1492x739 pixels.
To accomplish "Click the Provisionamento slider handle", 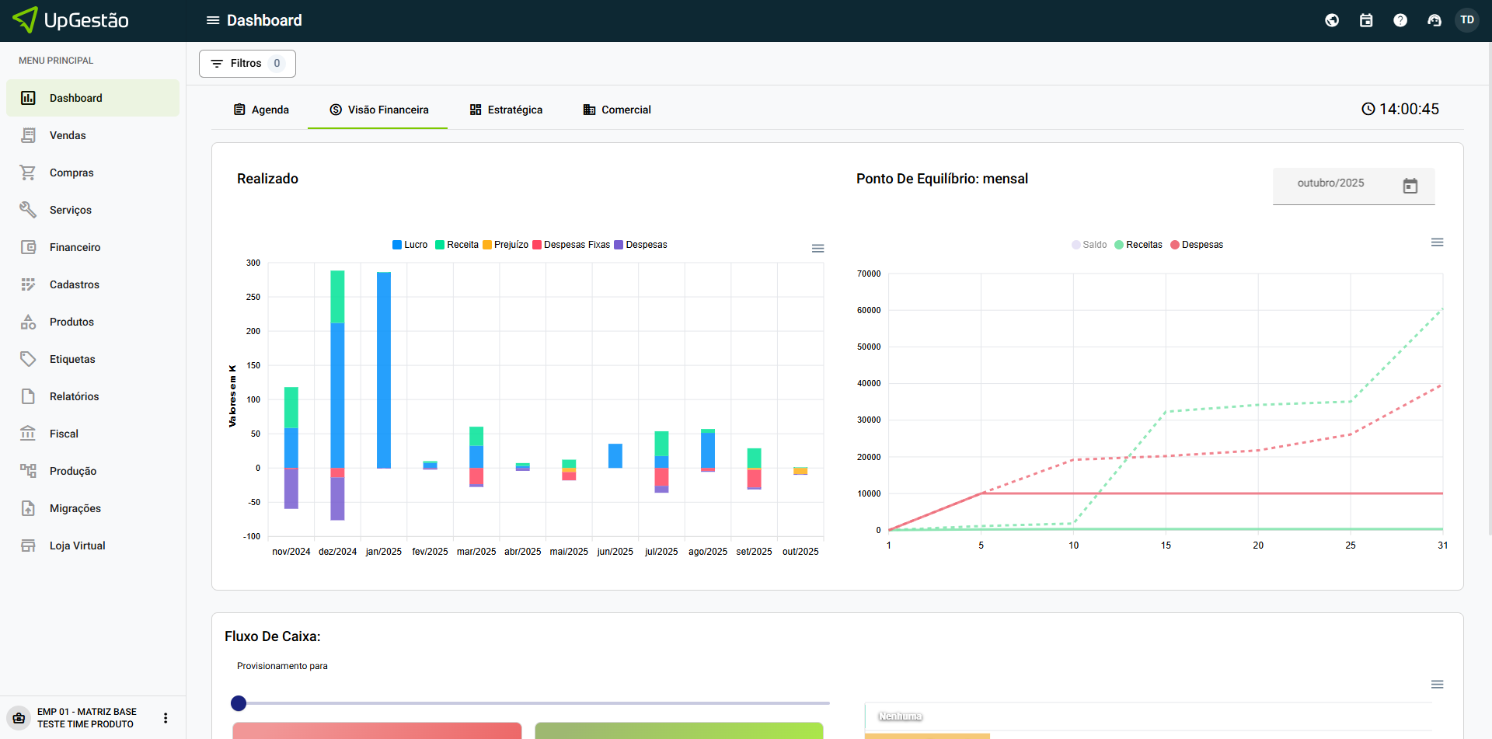I will (x=239, y=703).
